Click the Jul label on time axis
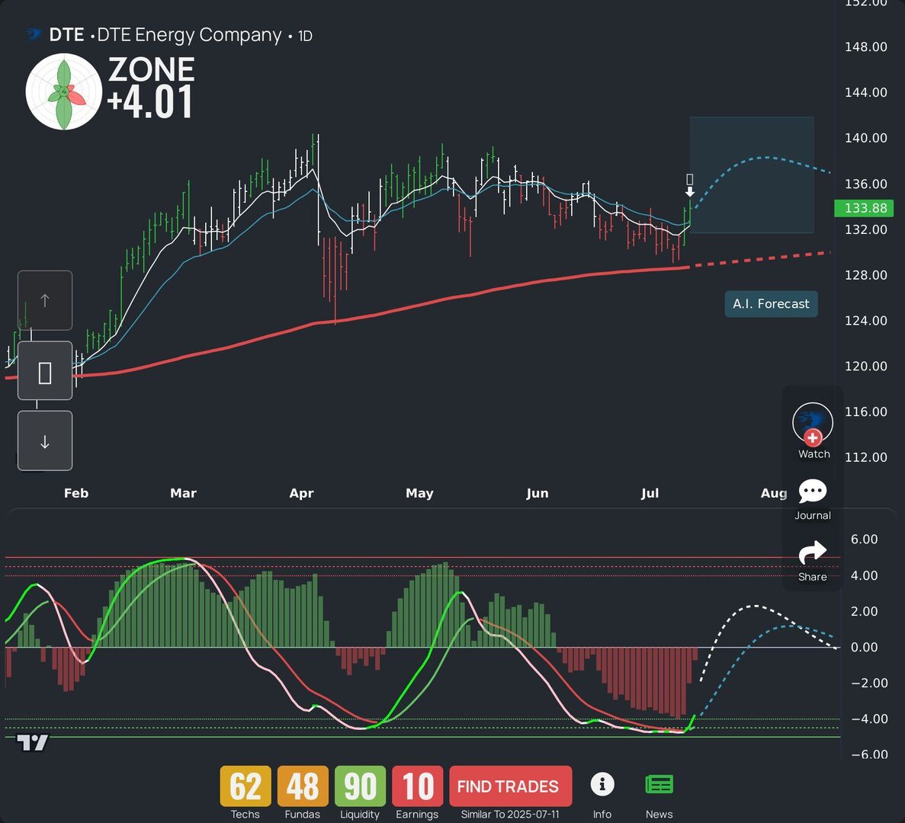This screenshot has height=823, width=905. [x=650, y=493]
